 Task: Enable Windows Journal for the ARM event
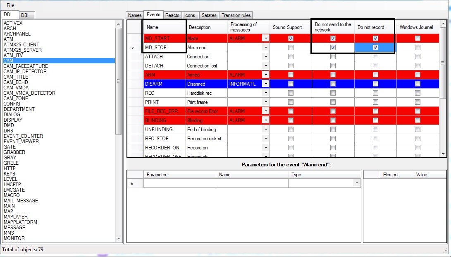coord(418,75)
